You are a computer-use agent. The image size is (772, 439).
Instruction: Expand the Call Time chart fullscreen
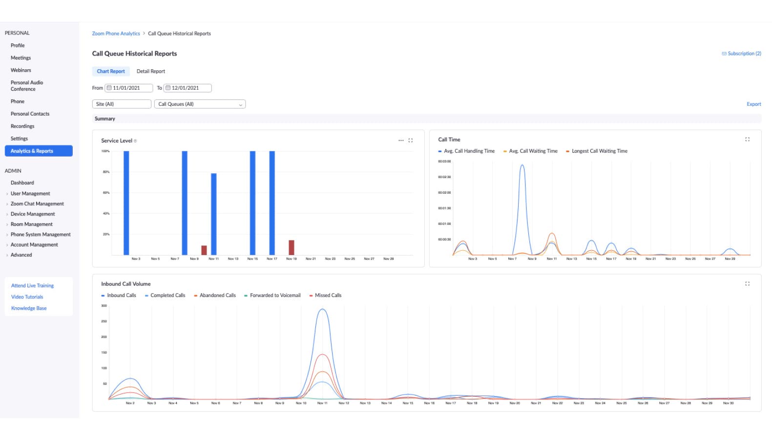(747, 140)
